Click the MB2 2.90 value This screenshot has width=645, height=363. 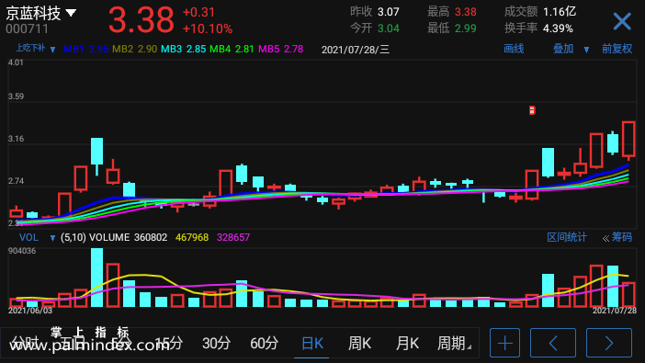[134, 49]
